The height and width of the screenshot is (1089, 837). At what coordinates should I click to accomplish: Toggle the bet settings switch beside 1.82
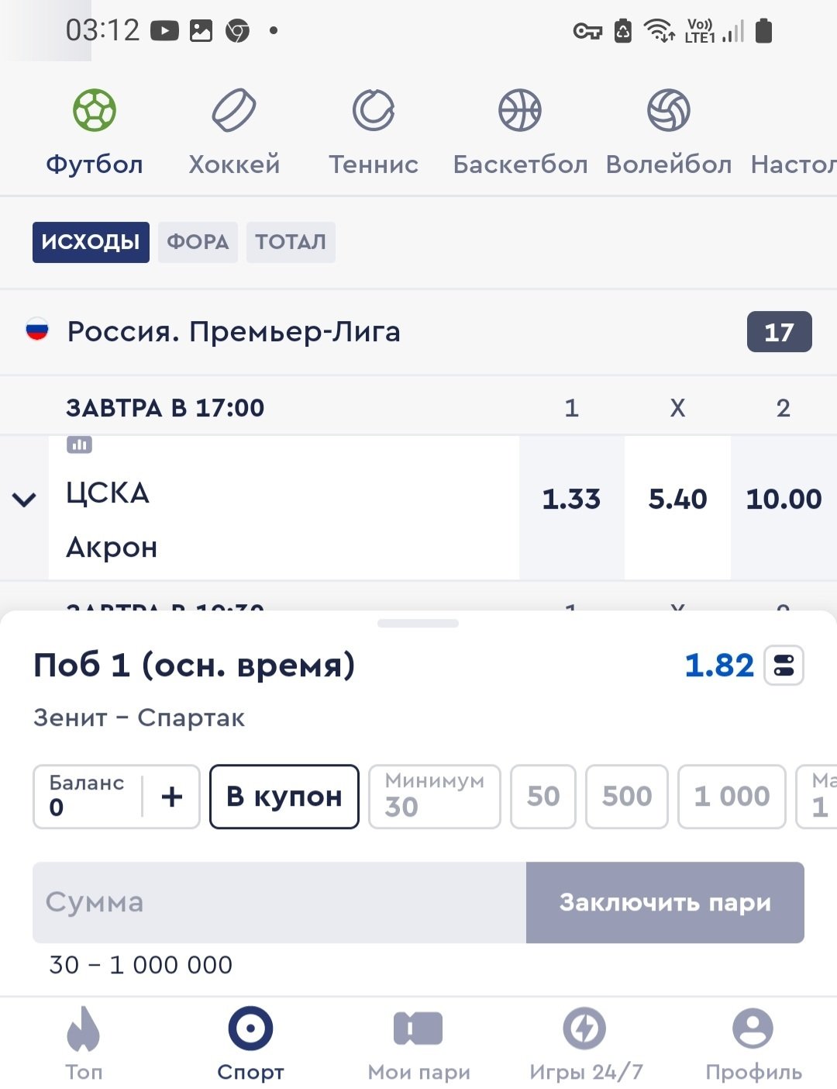tap(784, 665)
